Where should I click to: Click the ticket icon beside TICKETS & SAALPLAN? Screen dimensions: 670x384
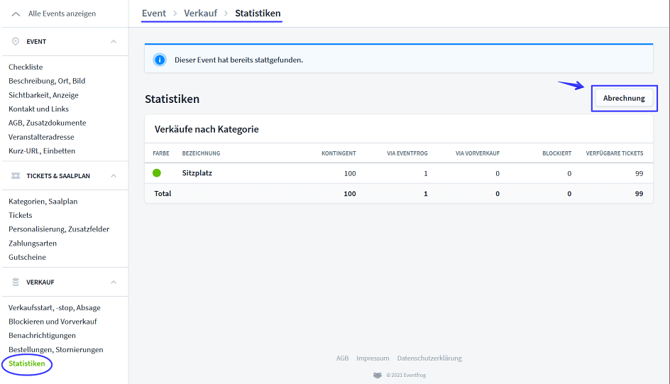click(x=16, y=176)
